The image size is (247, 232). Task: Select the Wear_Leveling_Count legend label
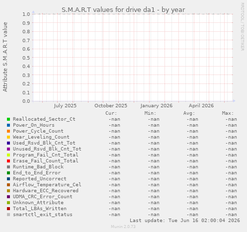click(x=41, y=137)
